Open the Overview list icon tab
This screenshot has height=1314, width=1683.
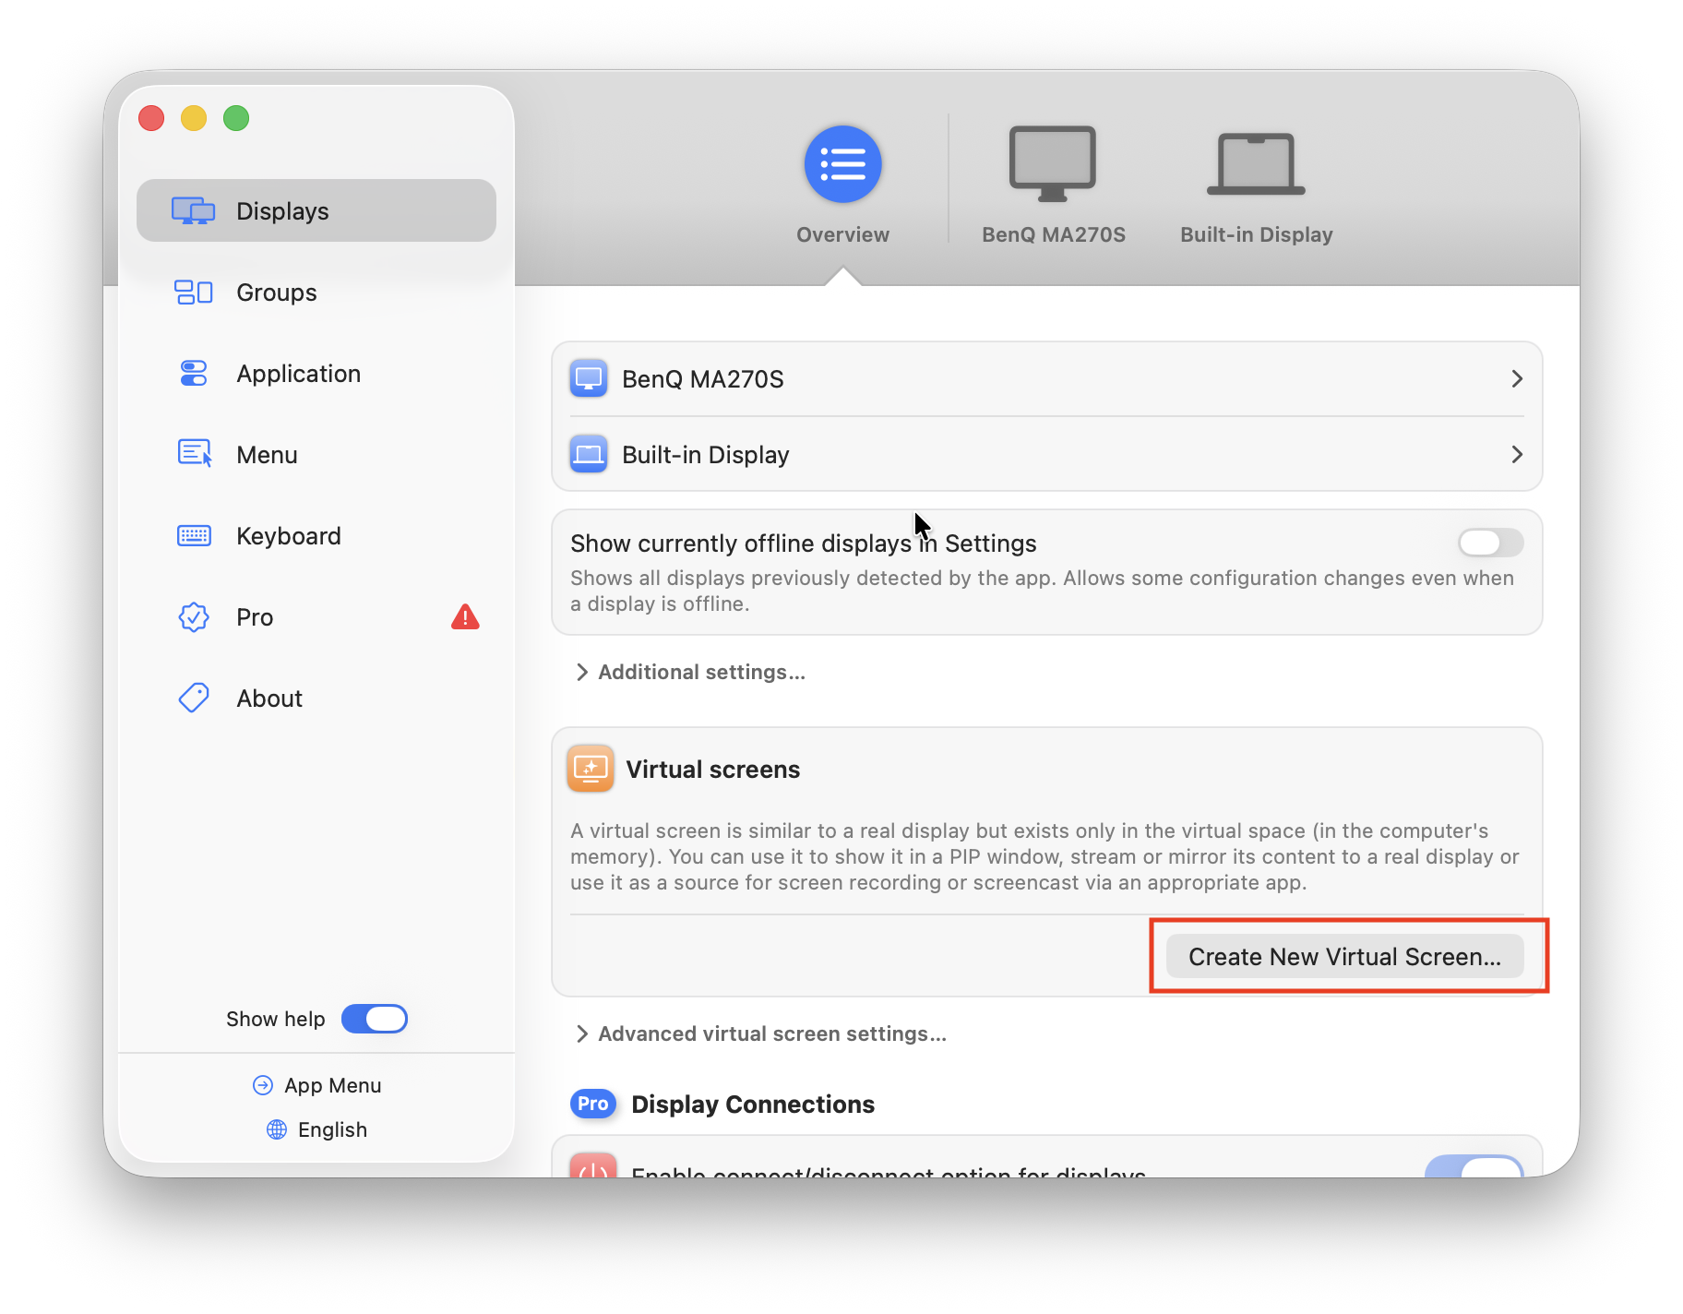click(x=842, y=164)
